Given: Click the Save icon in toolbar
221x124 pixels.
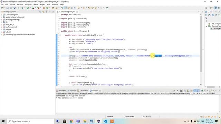Looking at the screenshot, I should [x=8, y=8].
